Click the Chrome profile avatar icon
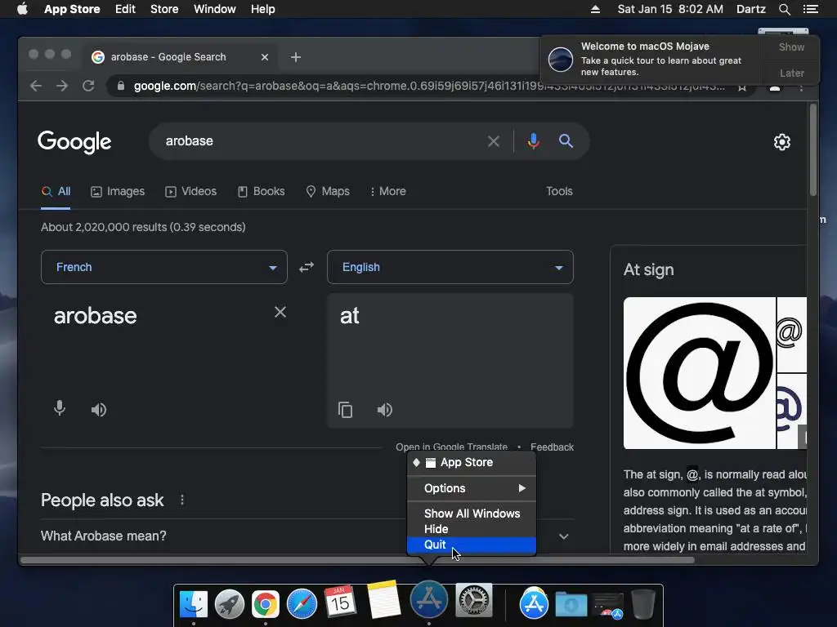 pos(775,87)
